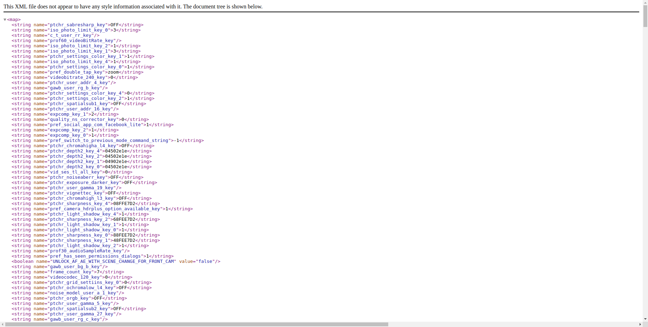
Task: Select the gawb_user_bg_b_key line
Action: [x=60, y=267]
